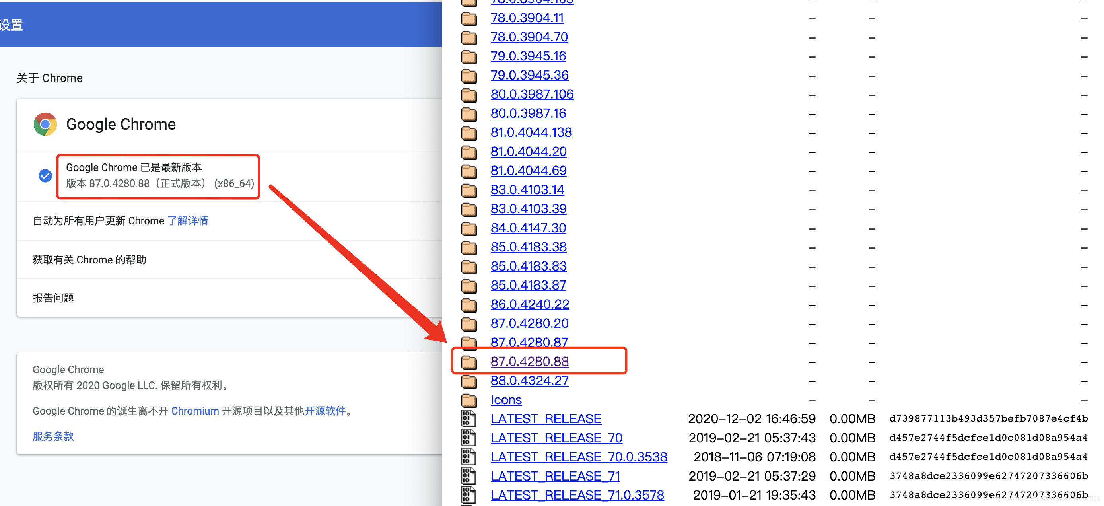Click the blue up-to-date checkmark icon
Viewport: 1104px width, 506px height.
(x=45, y=176)
